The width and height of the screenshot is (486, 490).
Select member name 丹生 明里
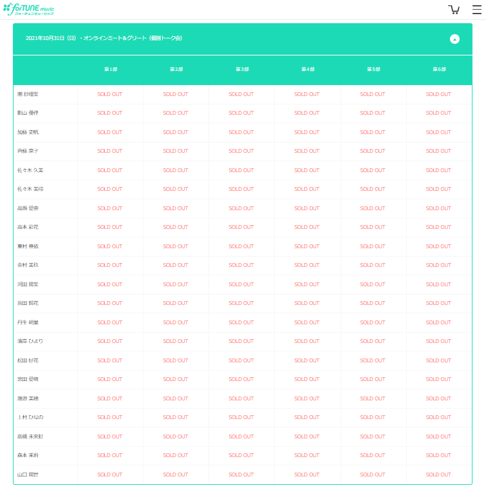point(28,322)
